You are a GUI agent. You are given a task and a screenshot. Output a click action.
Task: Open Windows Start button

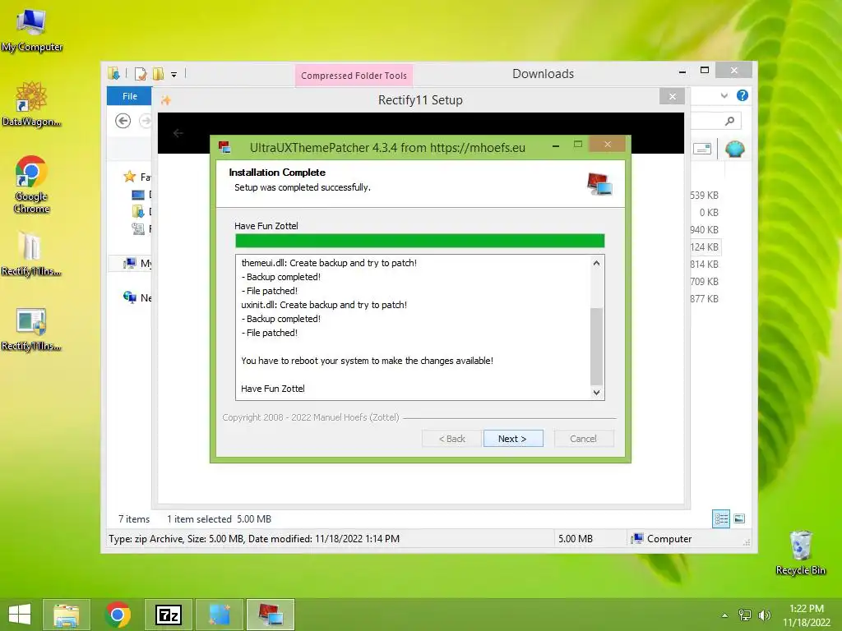[20, 615]
